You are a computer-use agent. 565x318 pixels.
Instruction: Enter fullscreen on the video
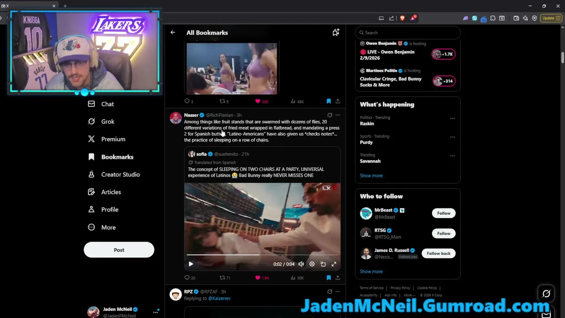[x=334, y=264]
